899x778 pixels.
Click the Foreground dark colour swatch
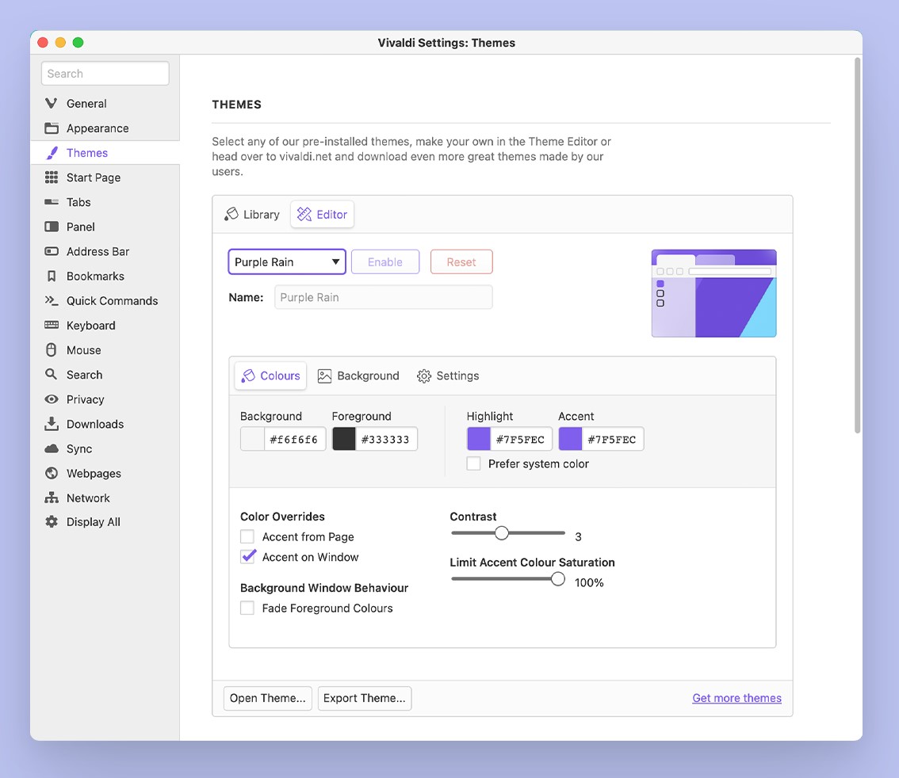(344, 439)
